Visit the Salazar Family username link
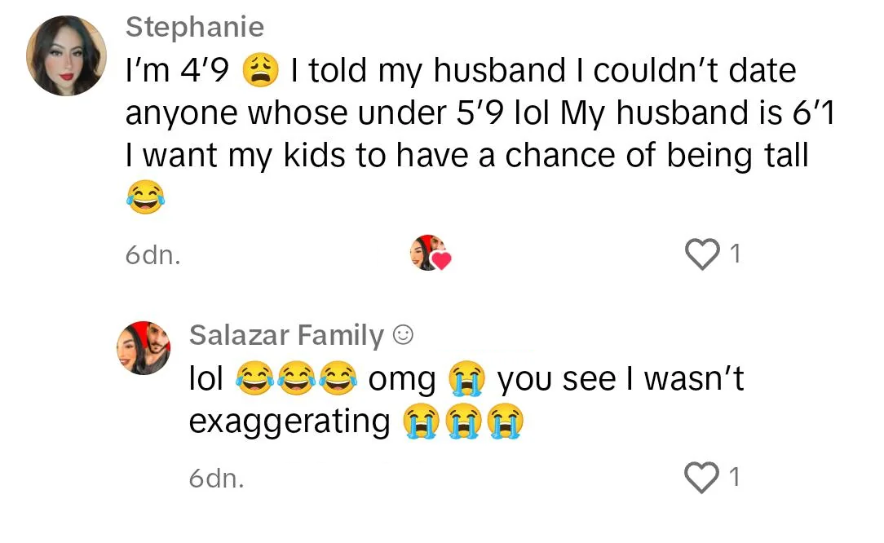This screenshot has width=884, height=543. click(x=286, y=335)
